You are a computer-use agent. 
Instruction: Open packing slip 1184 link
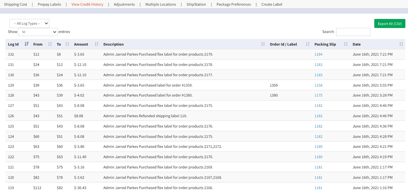click(318, 54)
